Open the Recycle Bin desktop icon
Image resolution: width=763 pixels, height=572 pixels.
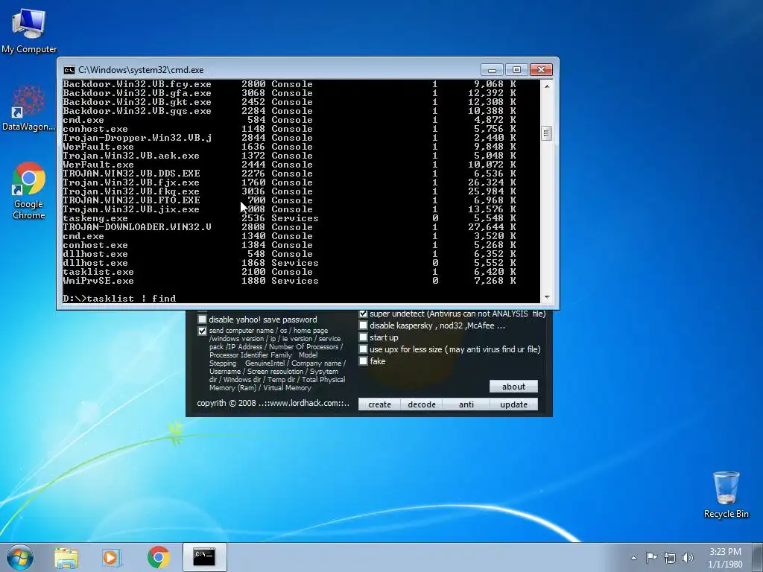coord(726,495)
